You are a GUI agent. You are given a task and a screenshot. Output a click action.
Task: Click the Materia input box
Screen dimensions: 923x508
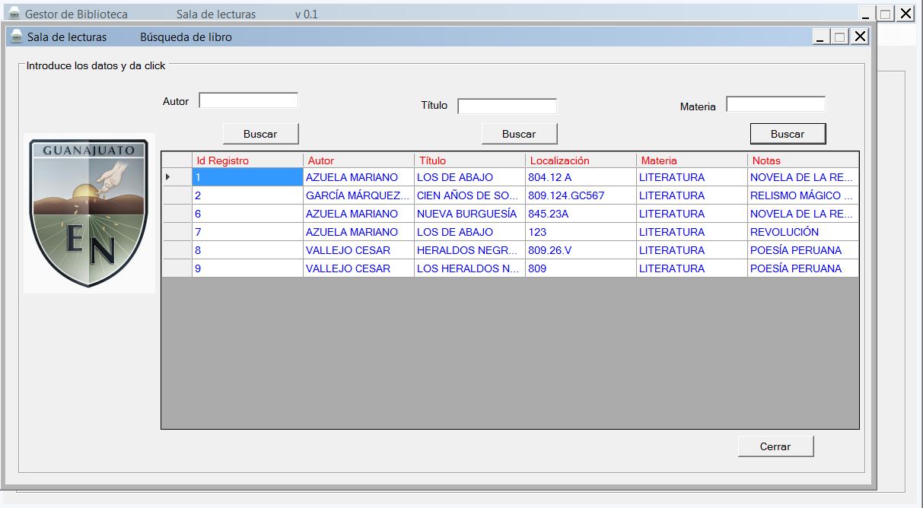tap(775, 104)
